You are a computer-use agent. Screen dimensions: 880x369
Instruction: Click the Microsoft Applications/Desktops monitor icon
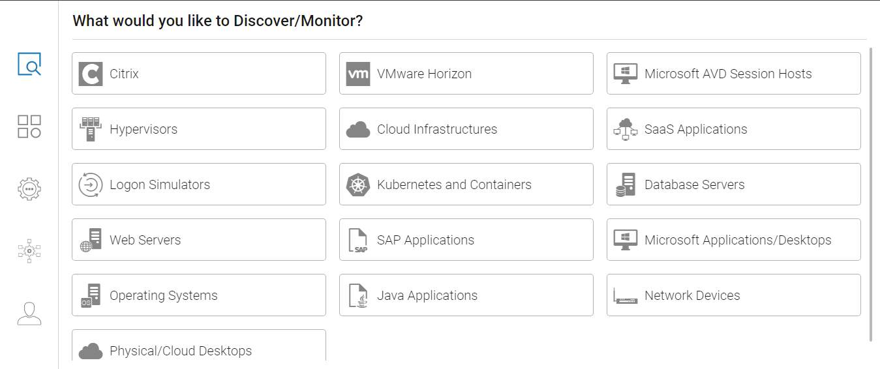[x=626, y=240]
